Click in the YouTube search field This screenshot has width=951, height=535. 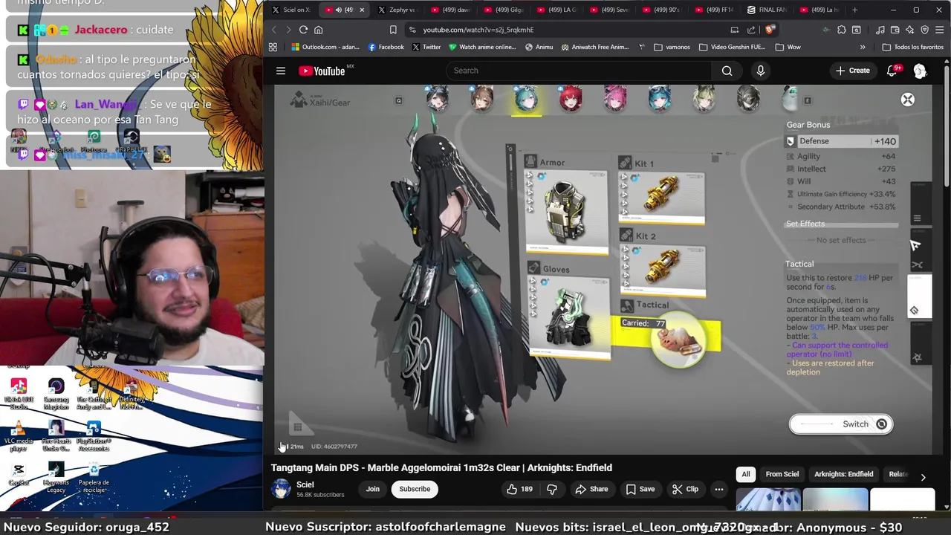(580, 71)
